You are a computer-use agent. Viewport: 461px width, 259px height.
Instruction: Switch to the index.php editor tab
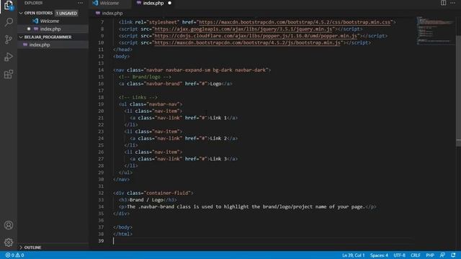(153, 3)
